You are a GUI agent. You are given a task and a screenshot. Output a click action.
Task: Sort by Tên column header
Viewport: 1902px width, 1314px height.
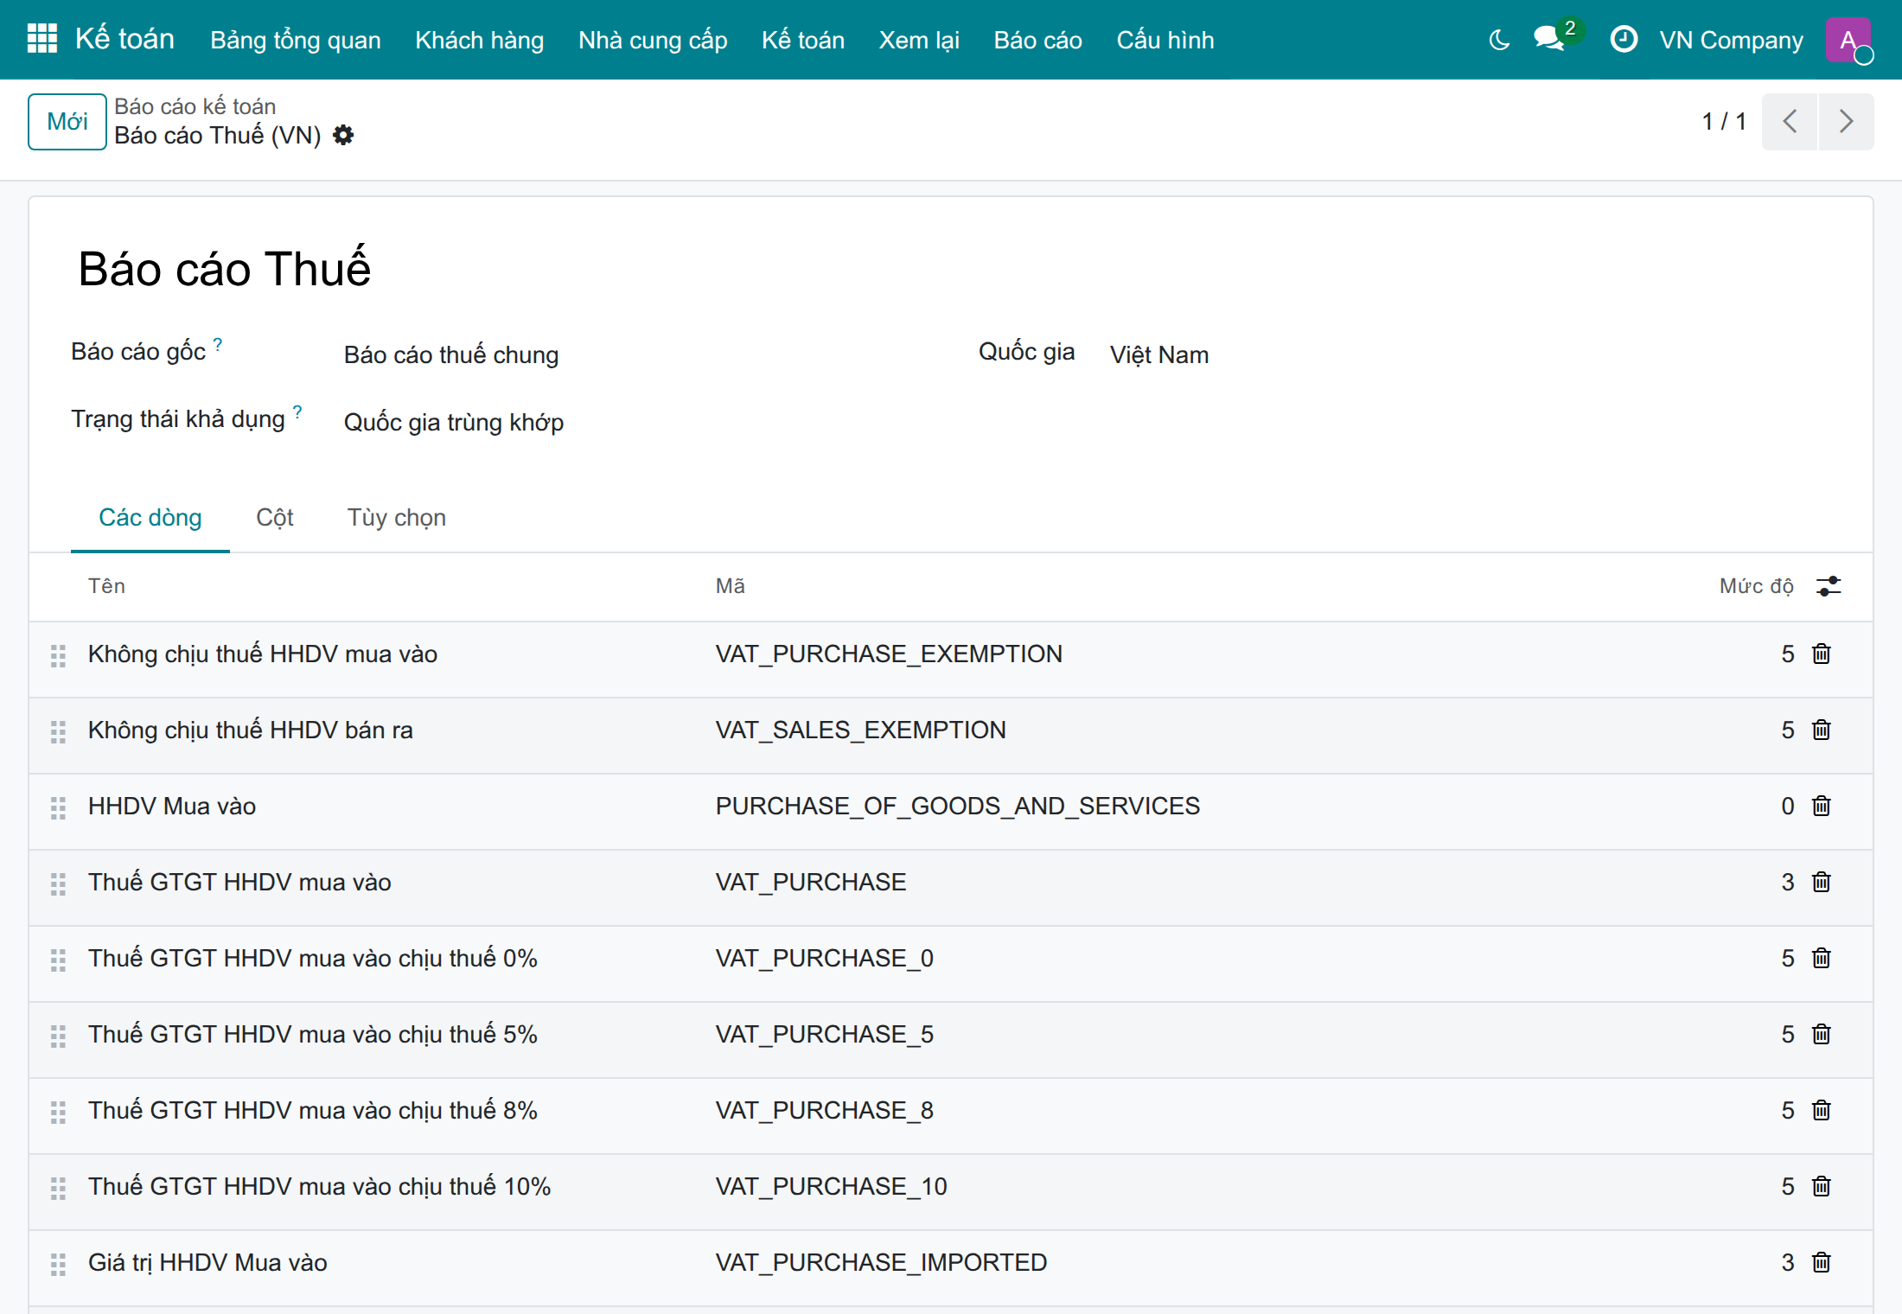coord(107,586)
